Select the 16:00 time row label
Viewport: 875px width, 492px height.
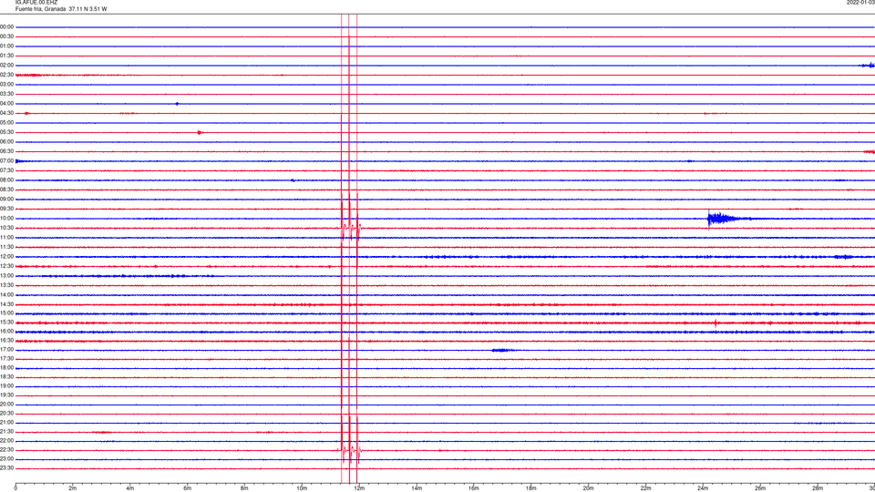pos(7,332)
